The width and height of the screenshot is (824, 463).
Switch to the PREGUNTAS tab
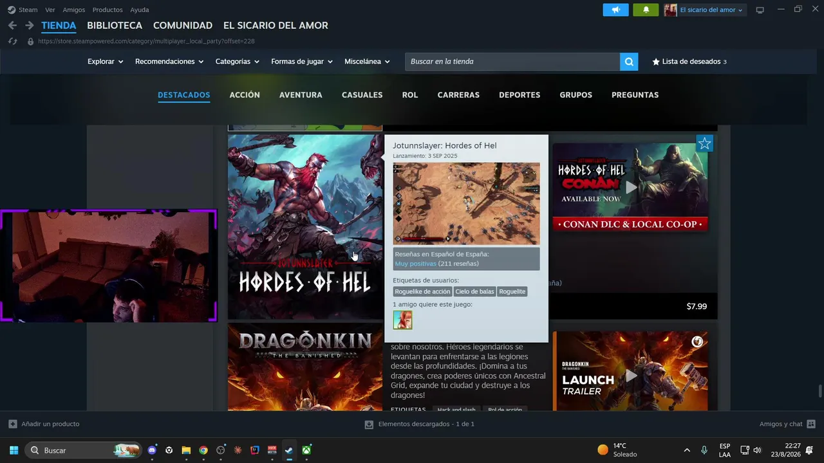[635, 95]
